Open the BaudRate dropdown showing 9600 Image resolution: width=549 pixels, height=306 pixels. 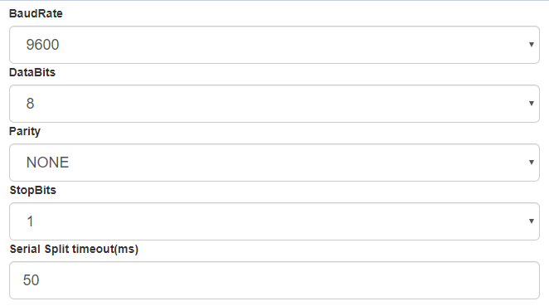click(274, 45)
